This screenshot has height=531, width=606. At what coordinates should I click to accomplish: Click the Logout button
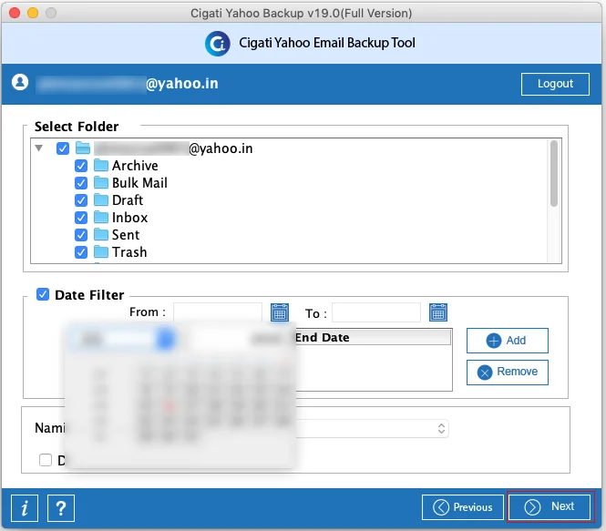555,84
